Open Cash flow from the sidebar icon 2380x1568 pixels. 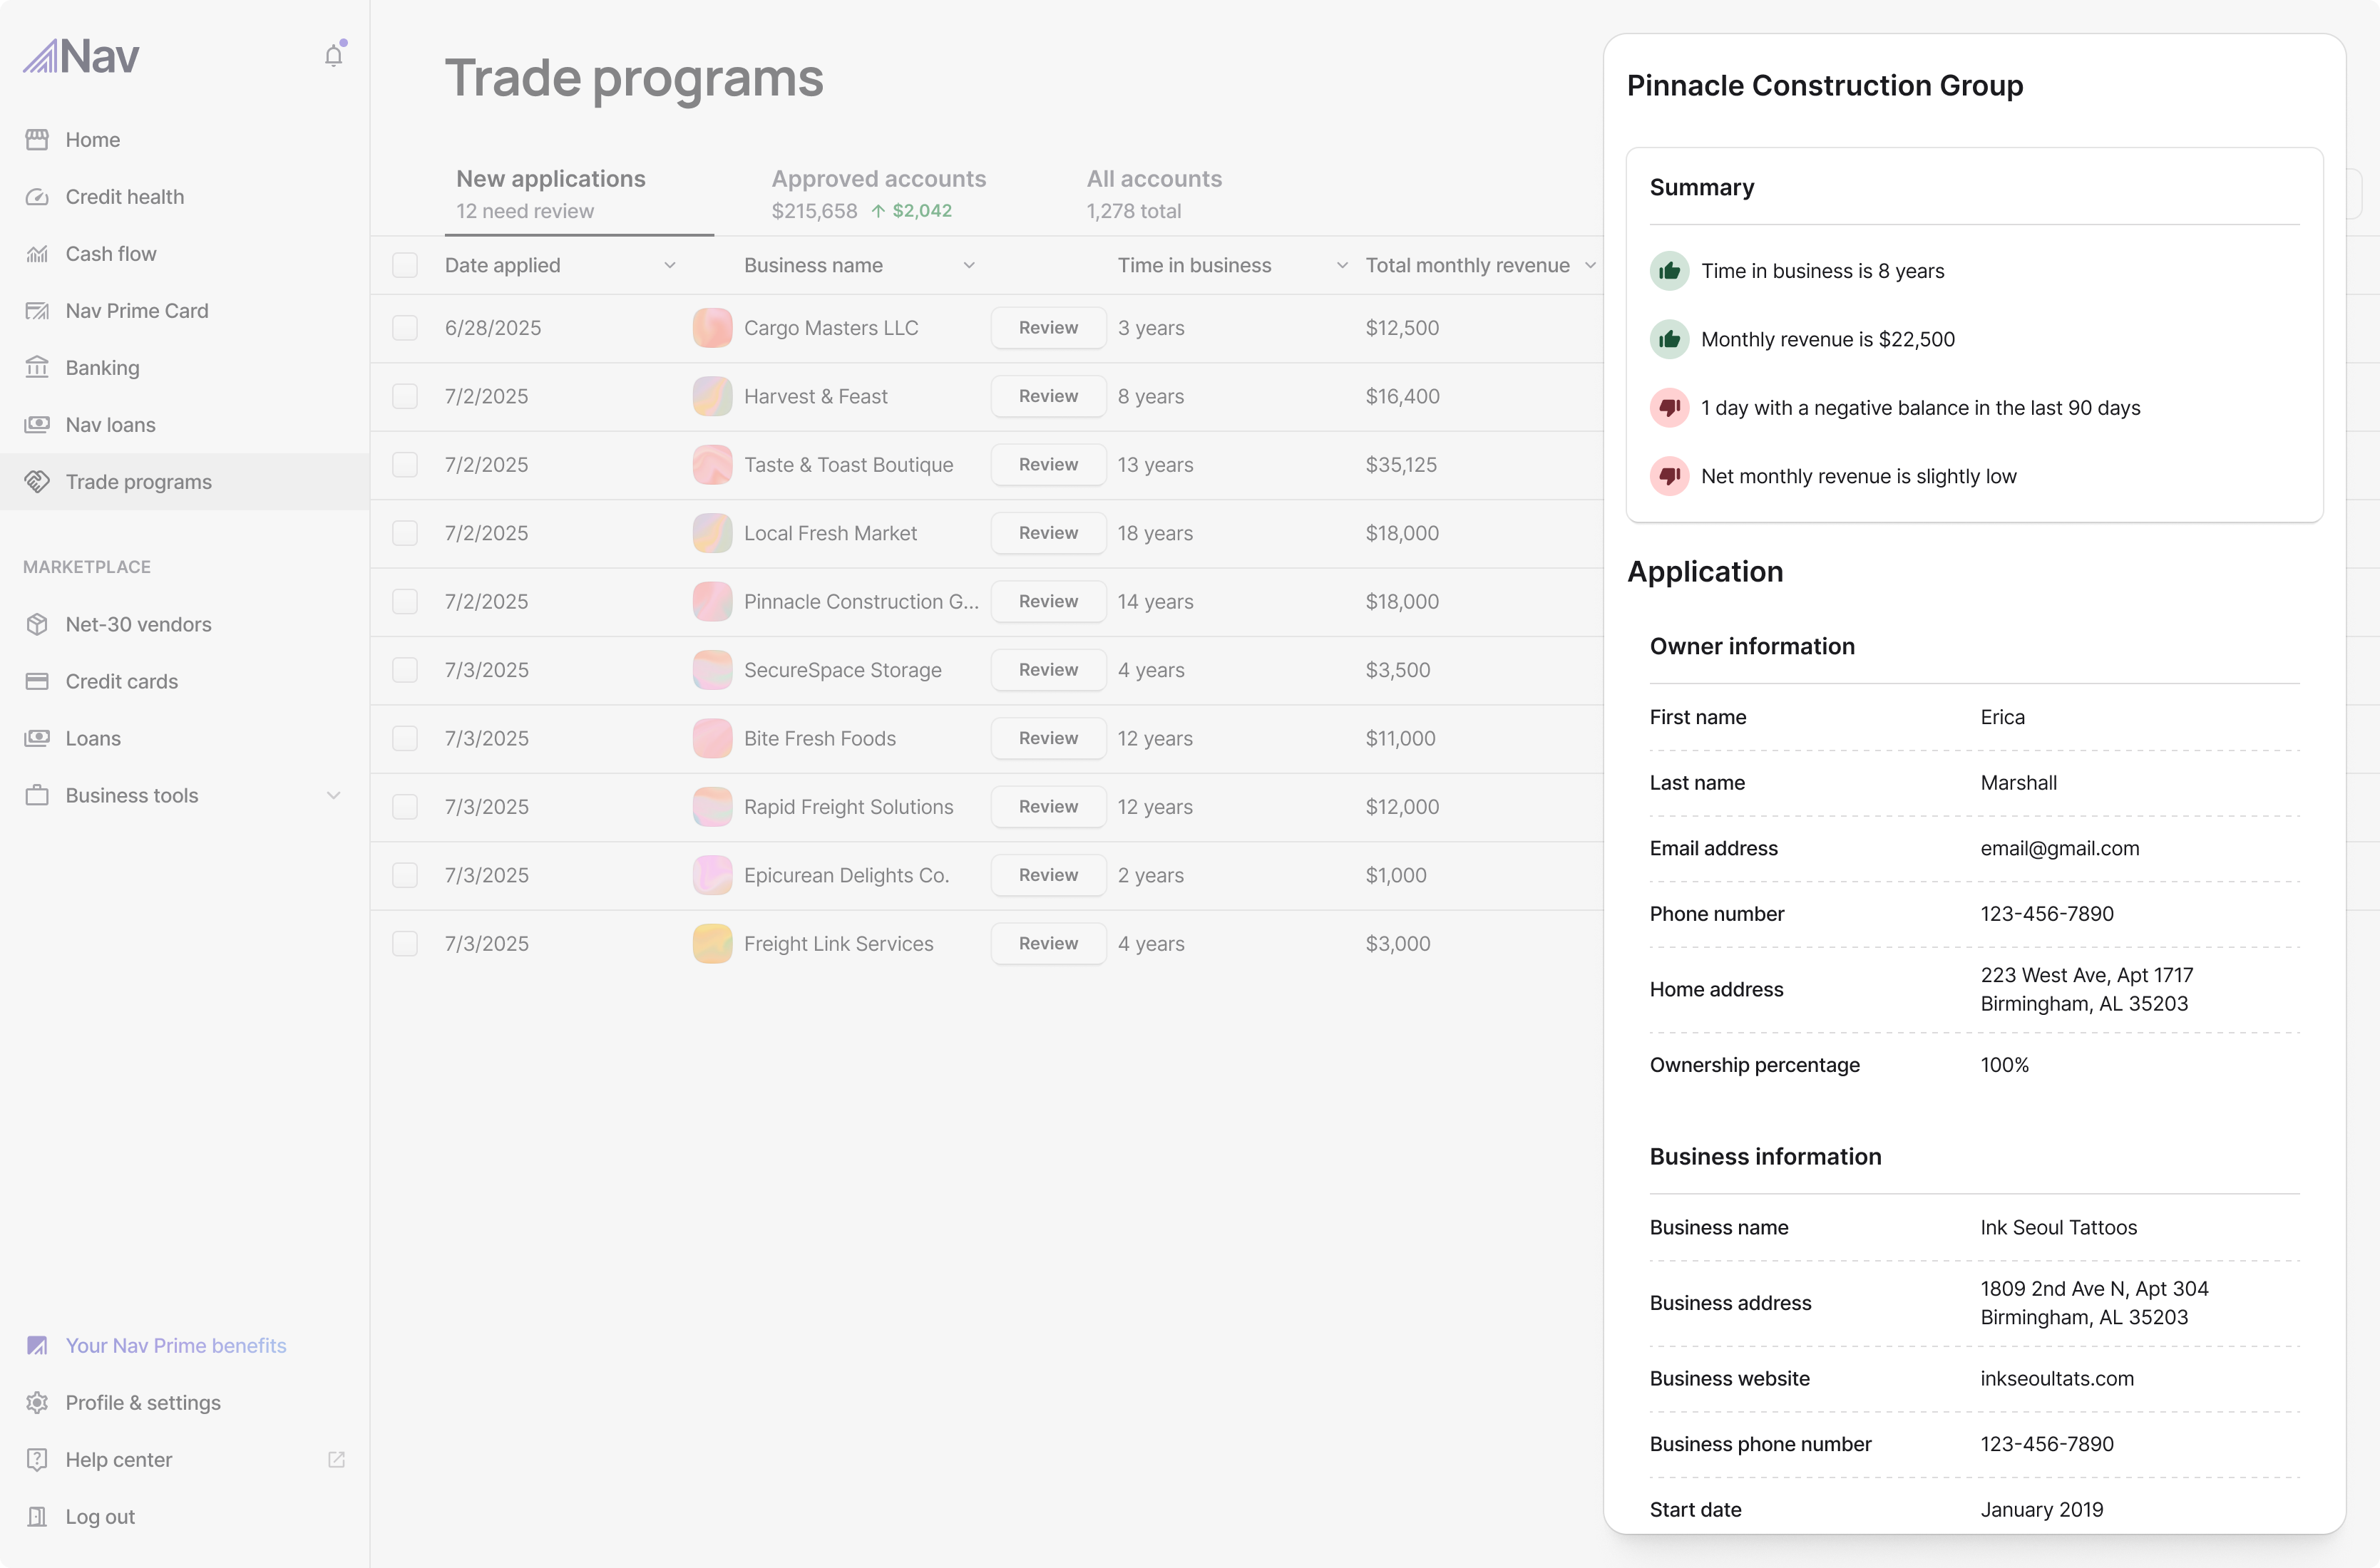37,253
